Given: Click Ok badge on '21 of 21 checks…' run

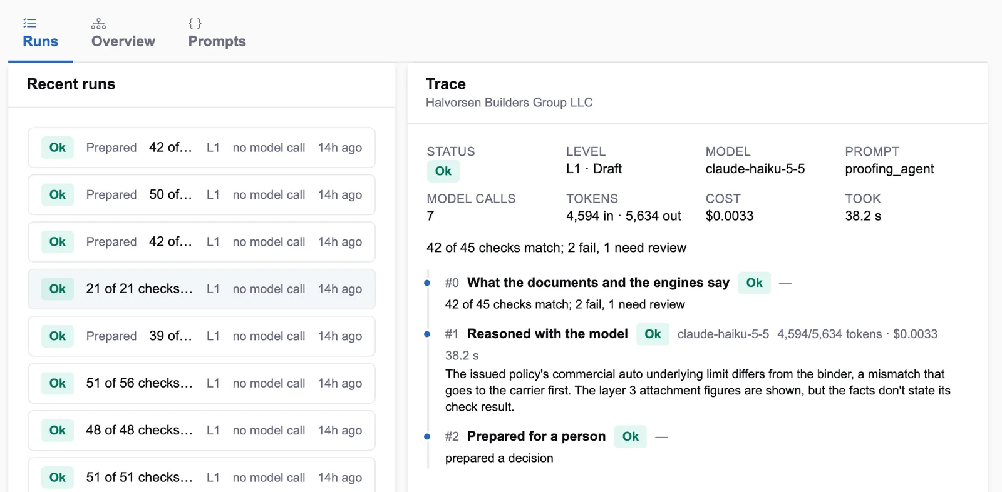Looking at the screenshot, I should (58, 289).
